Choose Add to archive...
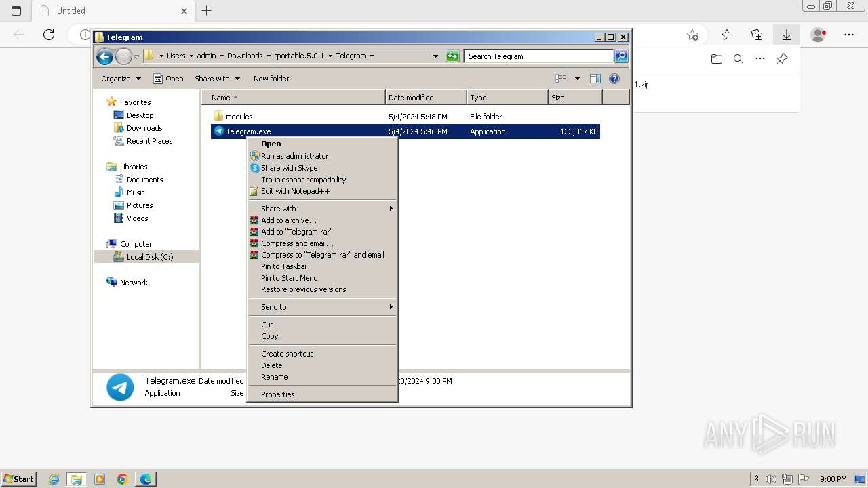Viewport: 868px width, 488px height. (x=322, y=220)
